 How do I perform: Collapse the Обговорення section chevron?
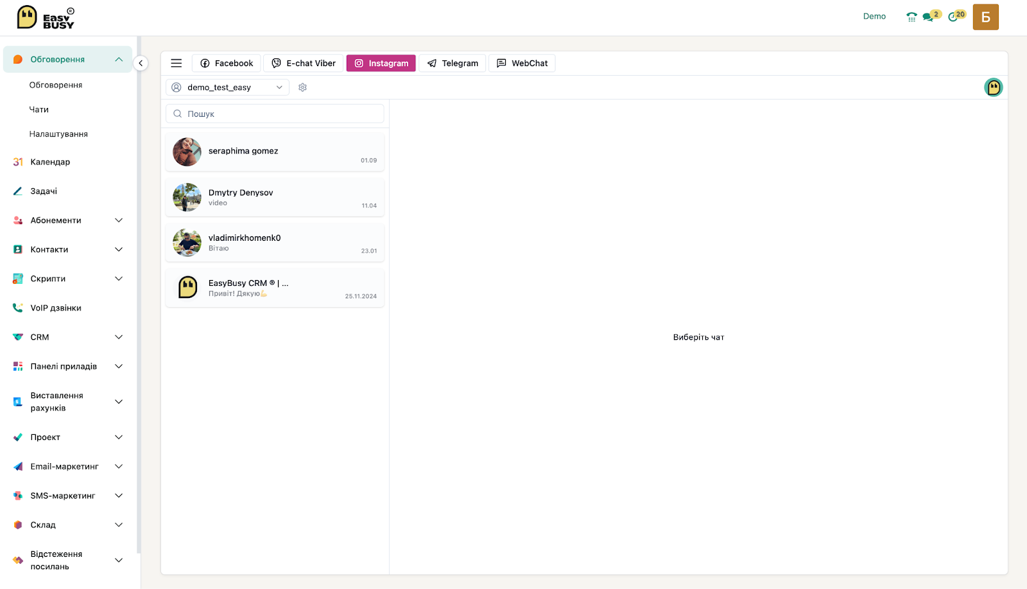(x=119, y=59)
